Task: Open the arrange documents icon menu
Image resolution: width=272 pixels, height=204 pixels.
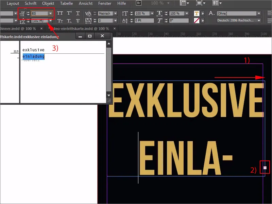Action: click(x=217, y=3)
